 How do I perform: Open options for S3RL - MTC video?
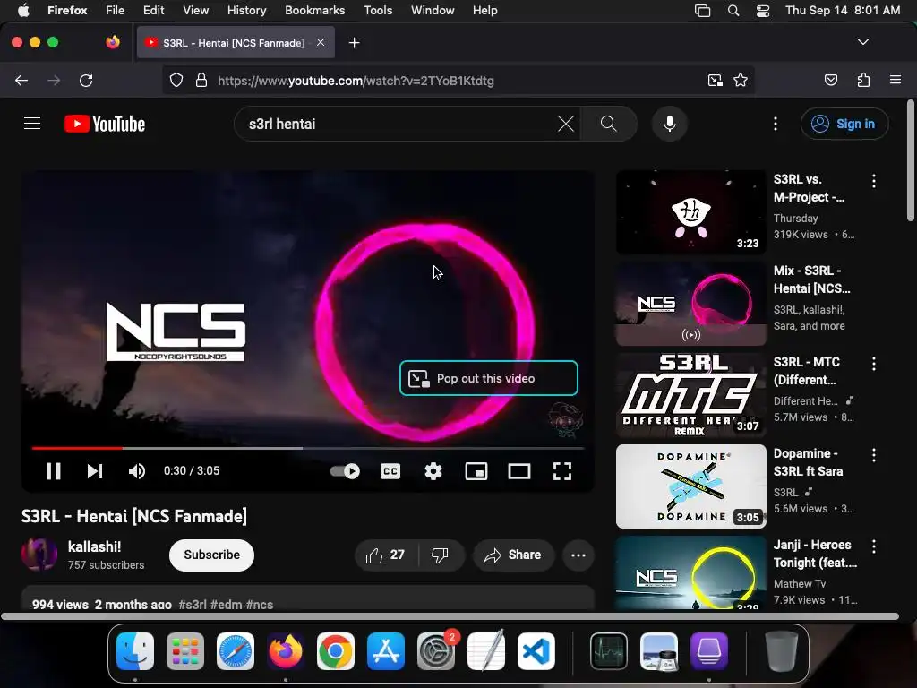pyautogui.click(x=874, y=364)
